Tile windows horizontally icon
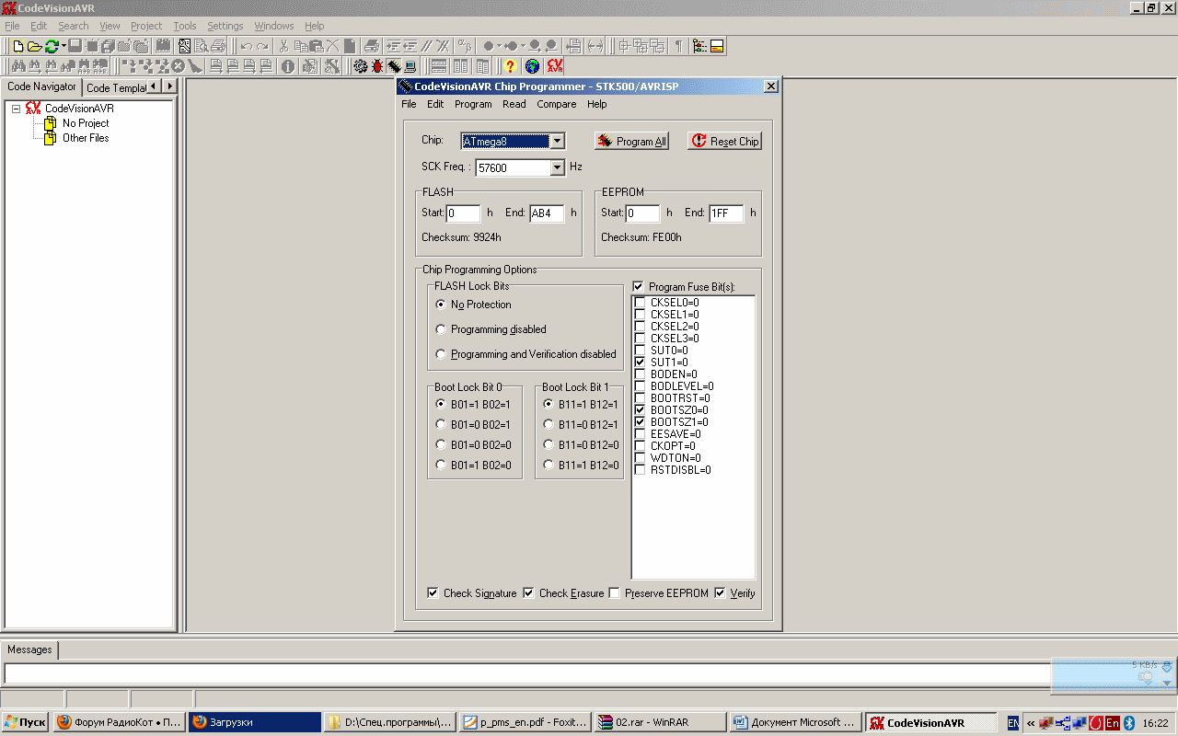The width and height of the screenshot is (1178, 736). [439, 66]
